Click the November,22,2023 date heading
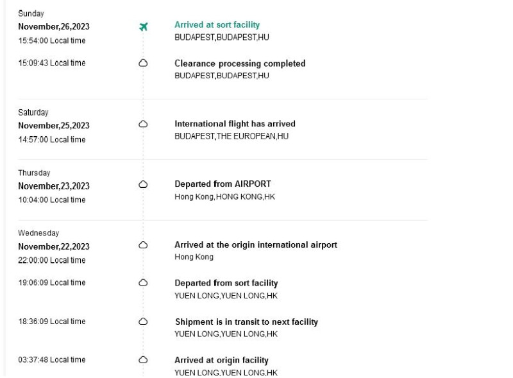Screen dimensions: 513x378 point(54,246)
